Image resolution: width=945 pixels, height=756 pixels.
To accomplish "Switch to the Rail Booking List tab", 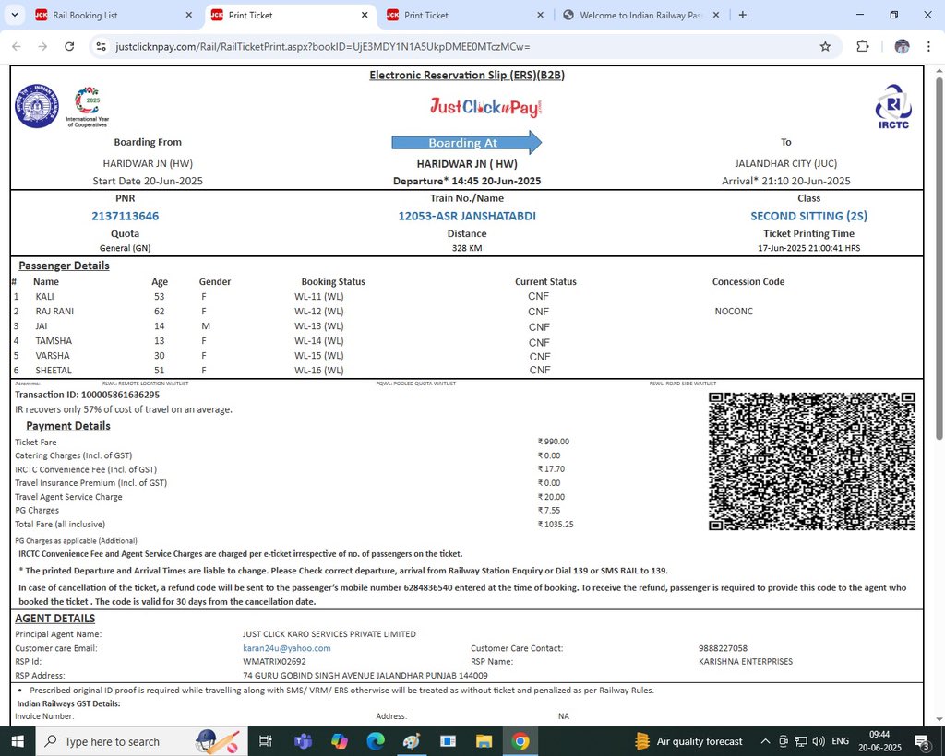I will [114, 15].
